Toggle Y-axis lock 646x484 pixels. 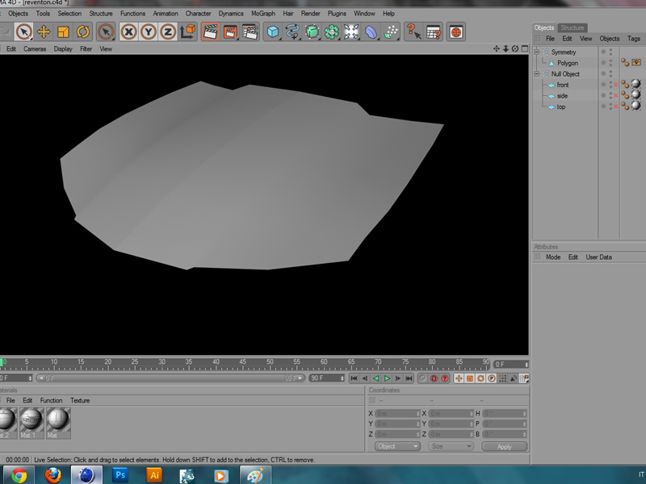[148, 31]
